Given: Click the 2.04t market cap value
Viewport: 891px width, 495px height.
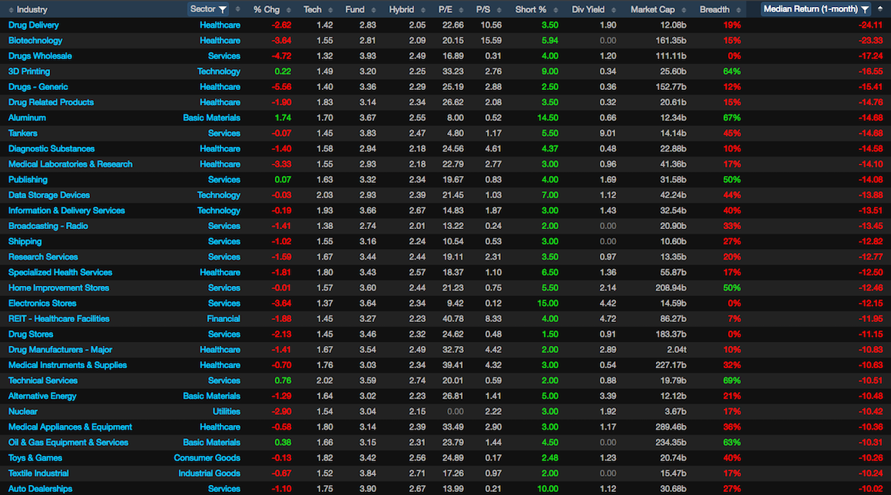Looking at the screenshot, I should tap(676, 350).
